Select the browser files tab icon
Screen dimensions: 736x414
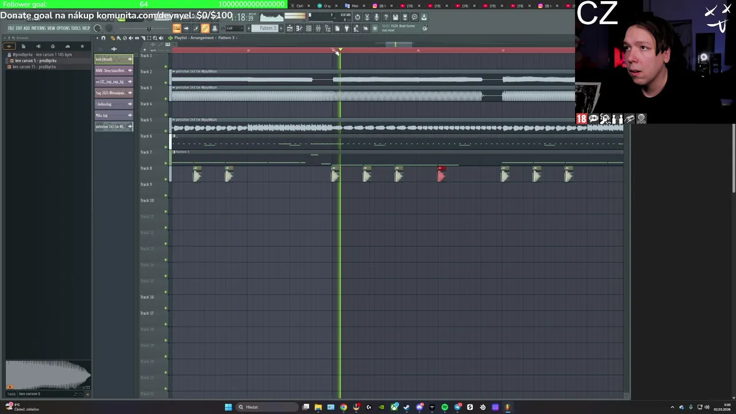[x=24, y=46]
